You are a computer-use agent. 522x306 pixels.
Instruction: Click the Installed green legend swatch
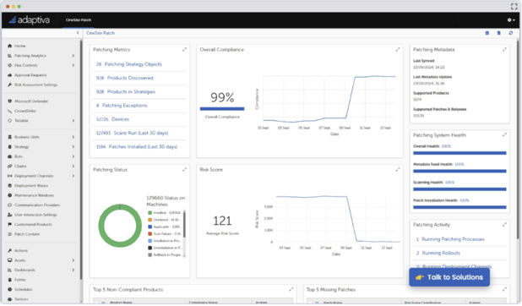point(150,213)
